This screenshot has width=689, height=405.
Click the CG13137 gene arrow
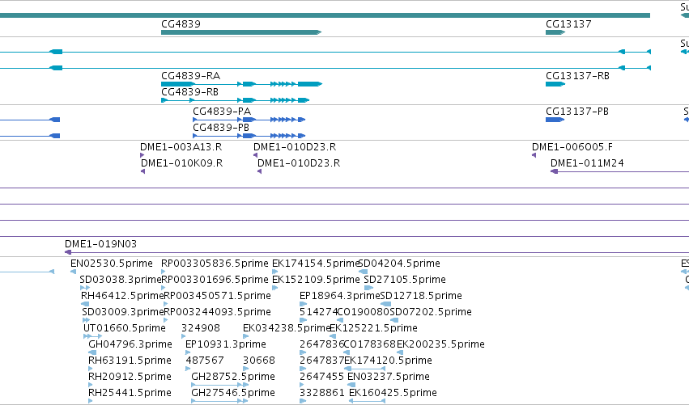point(555,32)
